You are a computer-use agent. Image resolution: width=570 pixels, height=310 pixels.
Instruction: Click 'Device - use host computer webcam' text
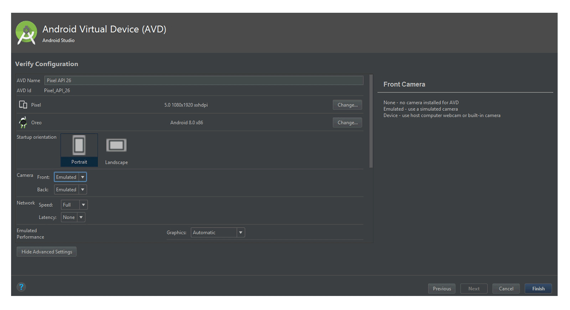click(442, 116)
